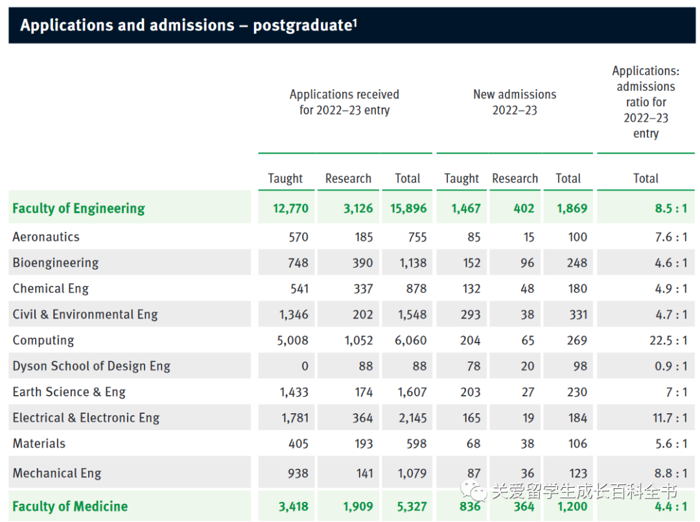Image resolution: width=700 pixels, height=522 pixels.
Task: Click the 'Earth Science & Eng' row label
Action: point(69,392)
